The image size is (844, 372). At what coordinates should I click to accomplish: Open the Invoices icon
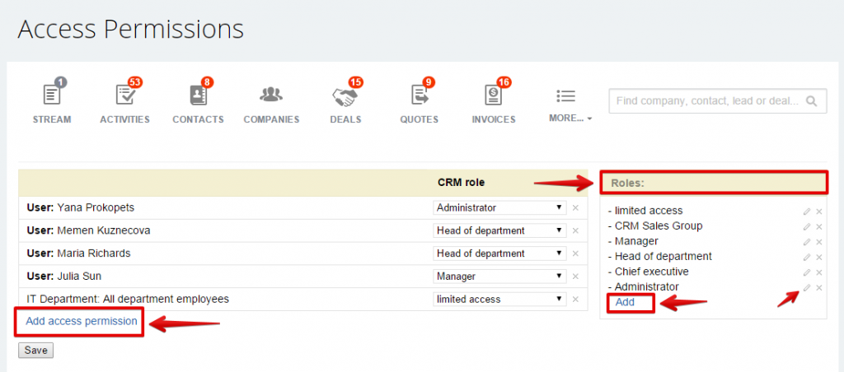(x=494, y=95)
